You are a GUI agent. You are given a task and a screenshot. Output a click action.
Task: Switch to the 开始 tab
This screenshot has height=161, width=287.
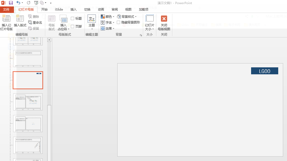pyautogui.click(x=44, y=10)
